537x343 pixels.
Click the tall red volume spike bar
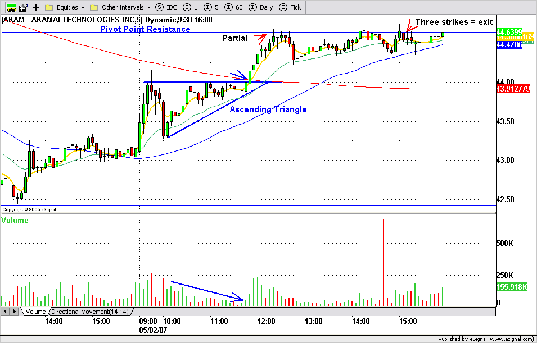tap(383, 263)
